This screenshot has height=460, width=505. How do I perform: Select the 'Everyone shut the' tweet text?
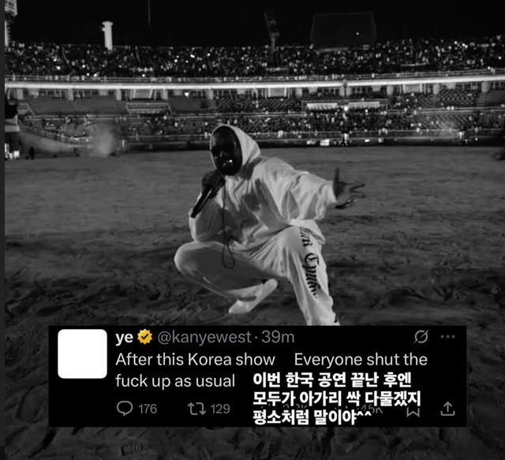pos(361,360)
